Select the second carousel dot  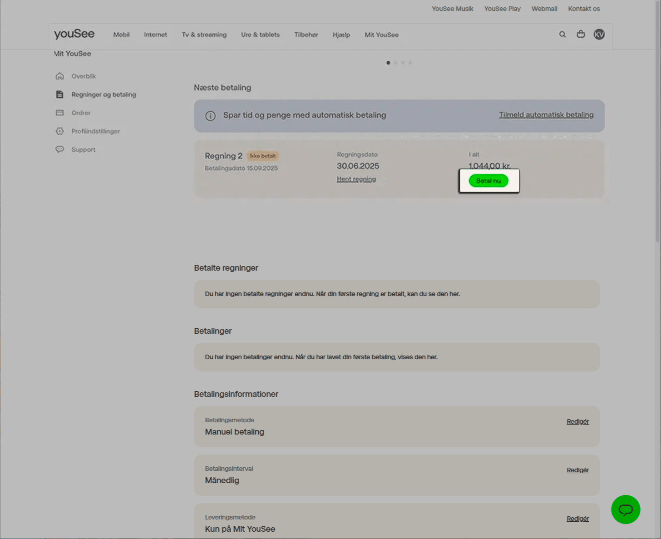395,63
